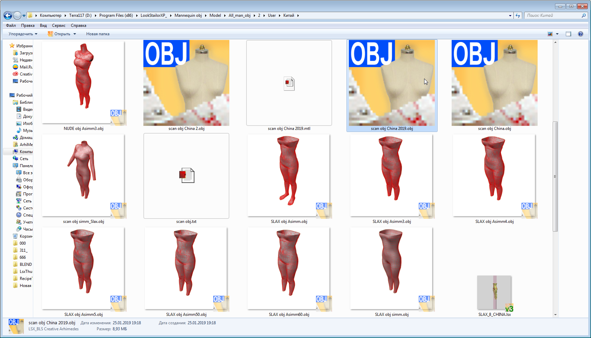This screenshot has width=591, height=338.
Task: Select scan obj simm_Slax.obj thumbnail
Action: coord(84,176)
